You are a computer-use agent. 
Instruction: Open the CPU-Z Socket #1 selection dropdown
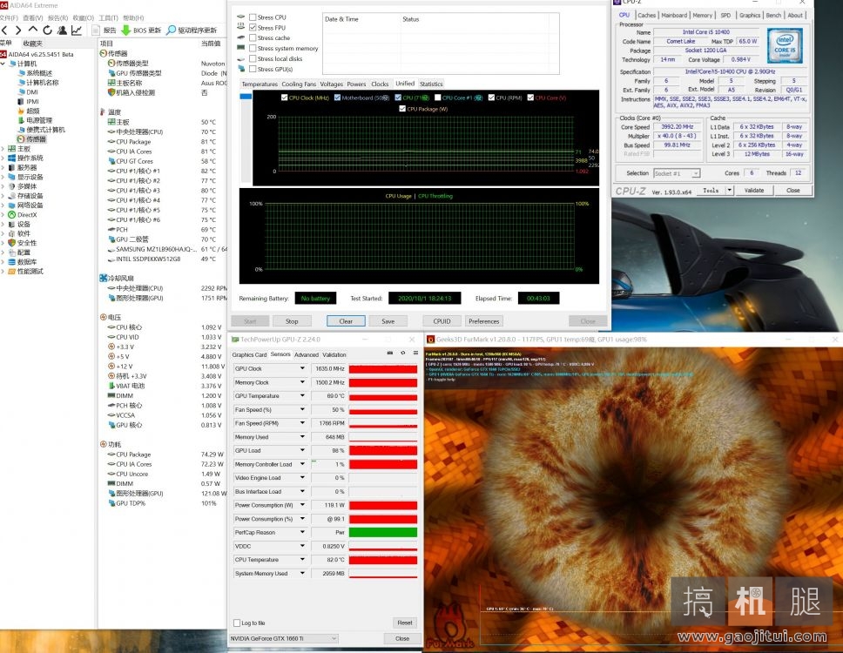pyautogui.click(x=677, y=173)
